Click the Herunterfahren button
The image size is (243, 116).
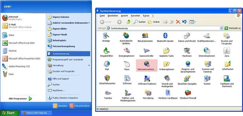(x=80, y=106)
